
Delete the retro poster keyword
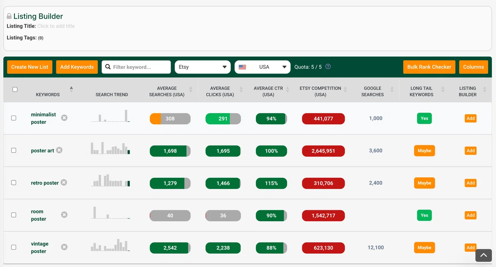tap(64, 182)
